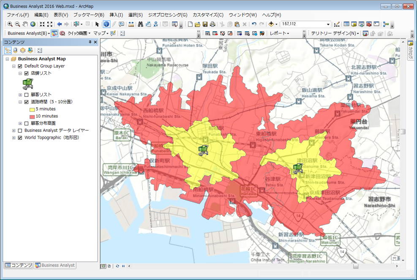
Task: Open the テリトリー デザイン(N) menu
Action: (x=335, y=33)
